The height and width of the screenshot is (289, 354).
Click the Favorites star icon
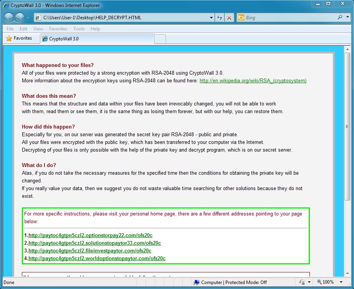click(x=9, y=38)
